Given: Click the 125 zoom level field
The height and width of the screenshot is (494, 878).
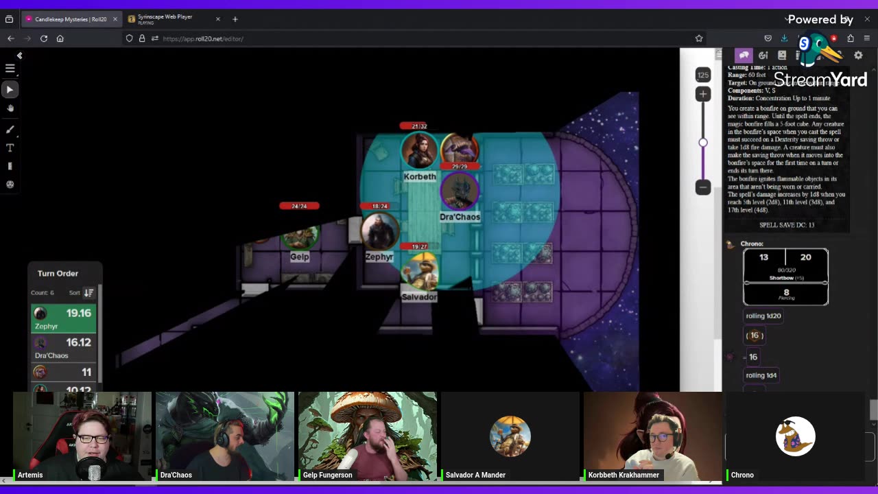Looking at the screenshot, I should (x=703, y=75).
